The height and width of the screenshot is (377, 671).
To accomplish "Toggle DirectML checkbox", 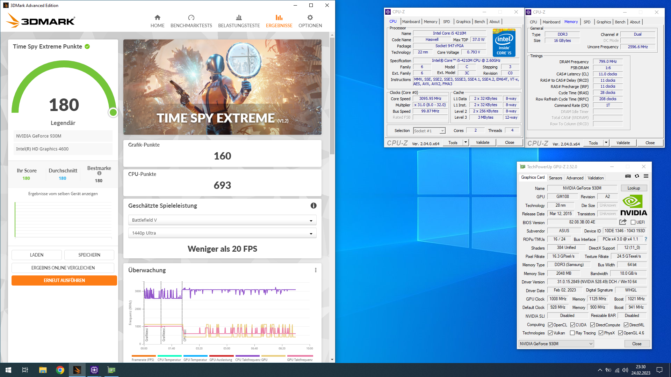I will click(626, 325).
